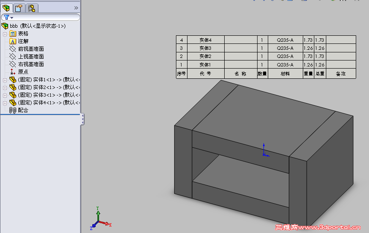The image size is (369, 233).
Task: Expand the 实体4<1> component node
Action: (5, 103)
